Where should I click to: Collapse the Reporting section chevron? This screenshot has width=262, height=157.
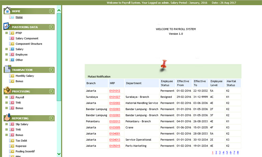pos(51,118)
